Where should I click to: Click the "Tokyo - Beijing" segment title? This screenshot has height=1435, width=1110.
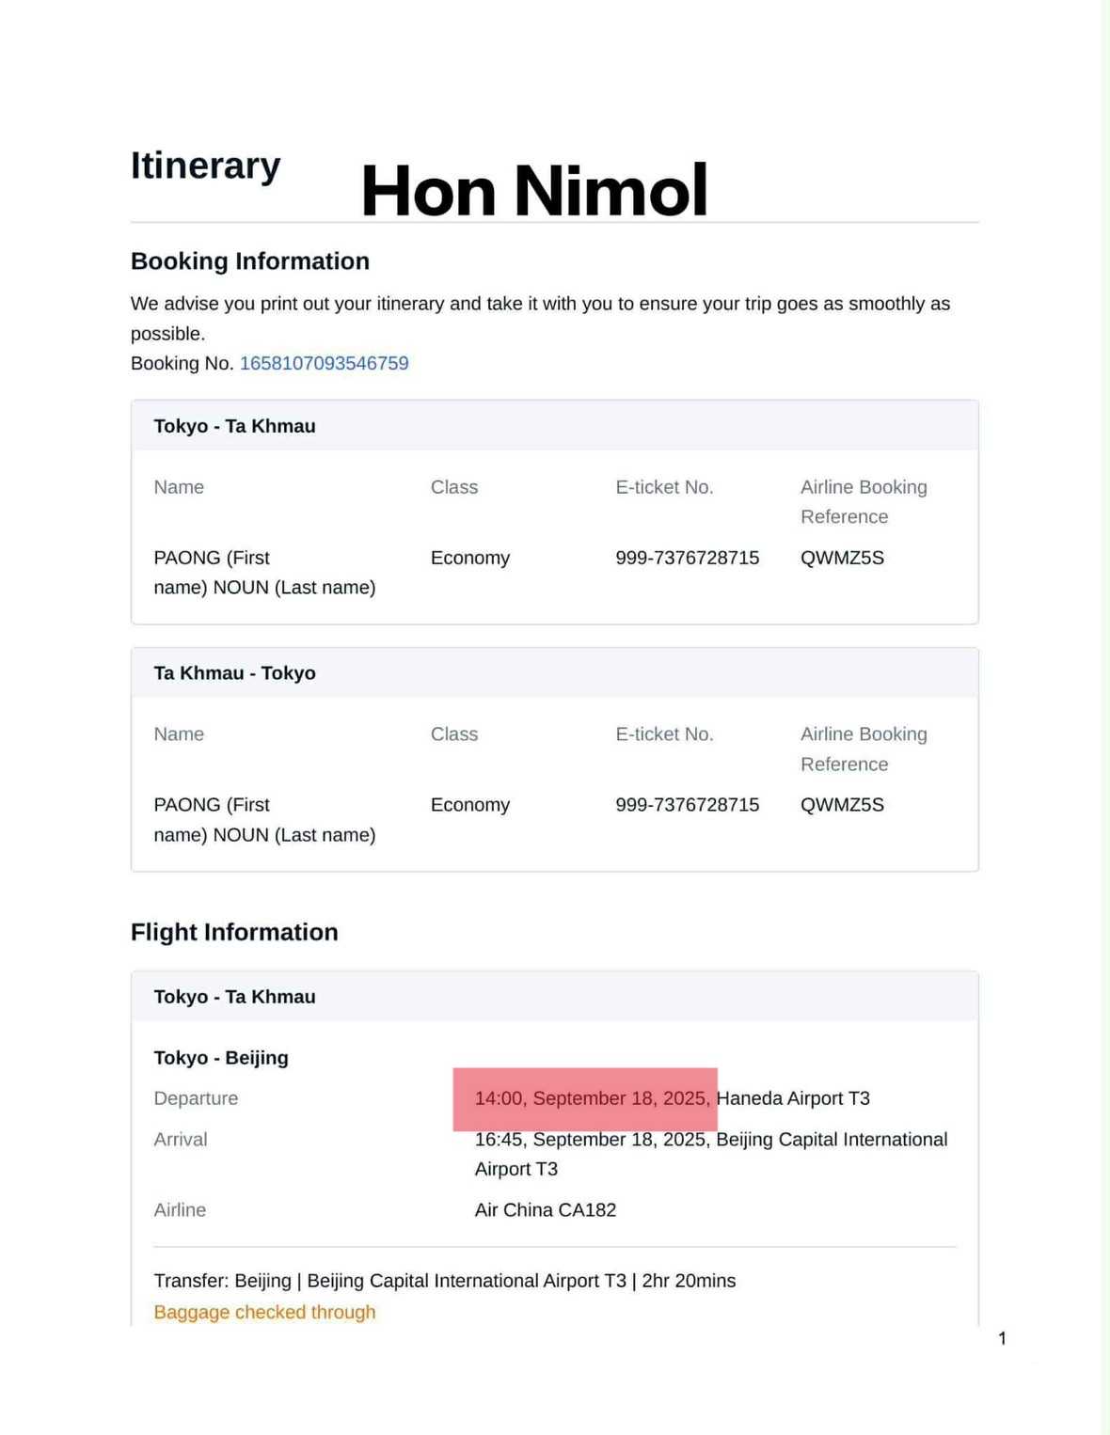pyautogui.click(x=221, y=1058)
